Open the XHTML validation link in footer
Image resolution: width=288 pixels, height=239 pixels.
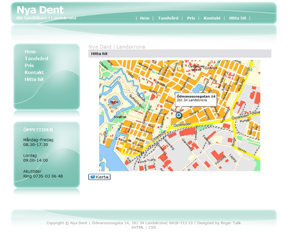[x=137, y=228]
